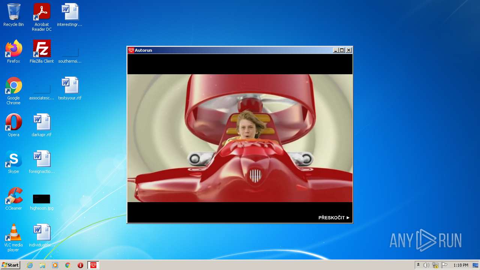Open Windows Explorer from taskbar
480x270 pixels.
point(42,265)
